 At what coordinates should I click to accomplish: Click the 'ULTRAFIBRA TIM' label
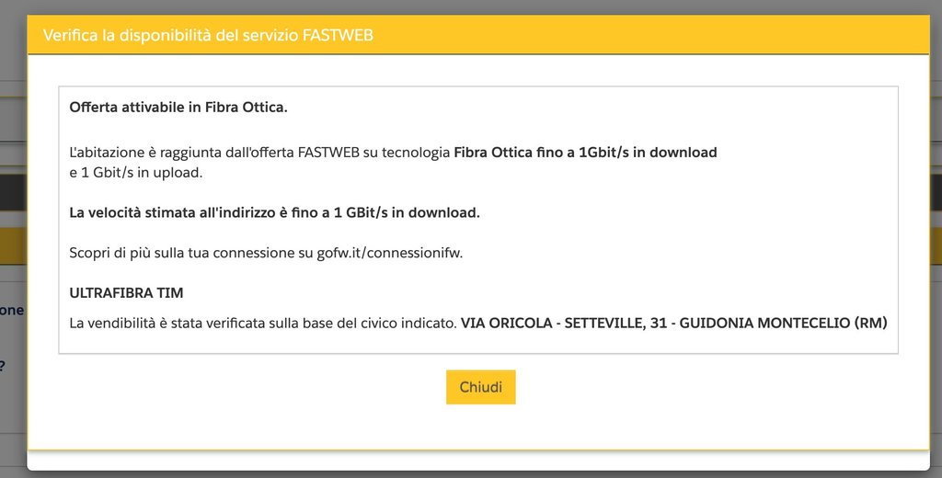[126, 293]
